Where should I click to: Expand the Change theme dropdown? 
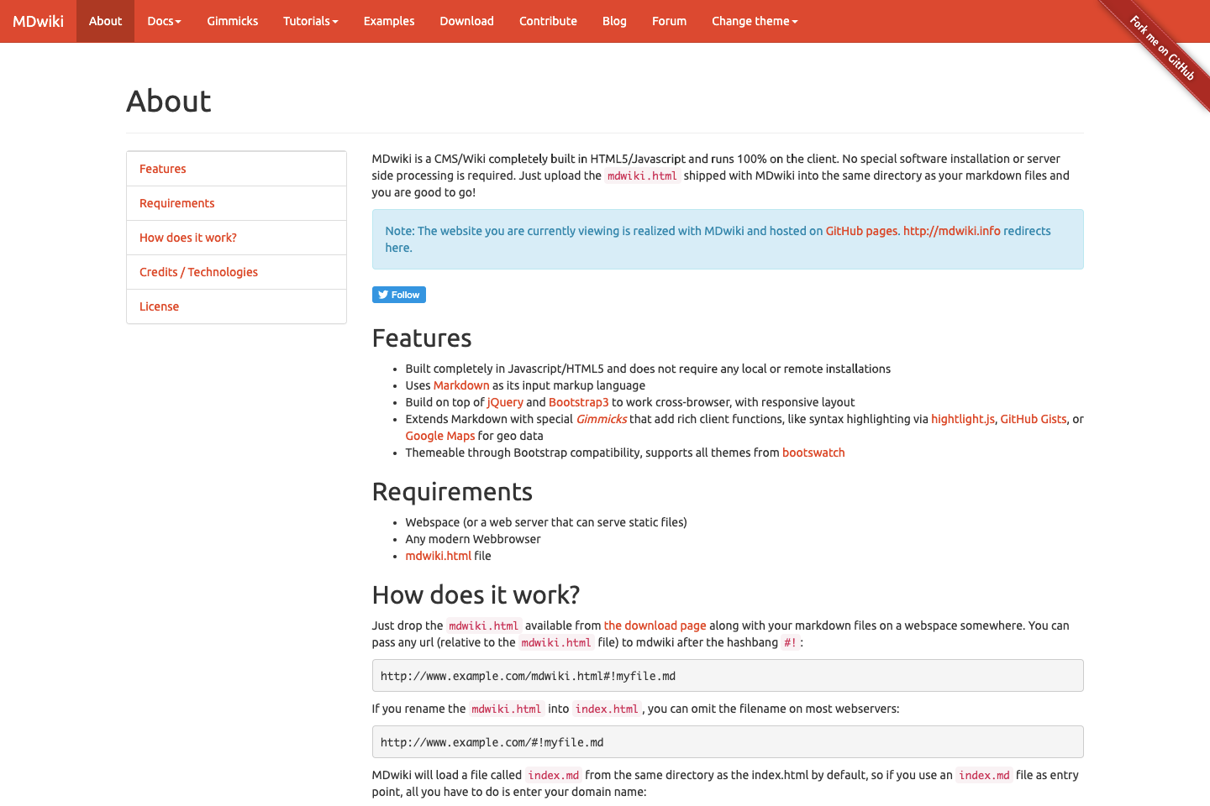[x=755, y=21]
